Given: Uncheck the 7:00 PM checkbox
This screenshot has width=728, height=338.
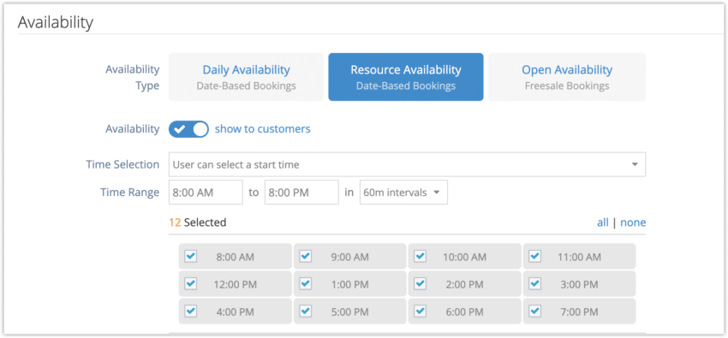Looking at the screenshot, I should [534, 311].
